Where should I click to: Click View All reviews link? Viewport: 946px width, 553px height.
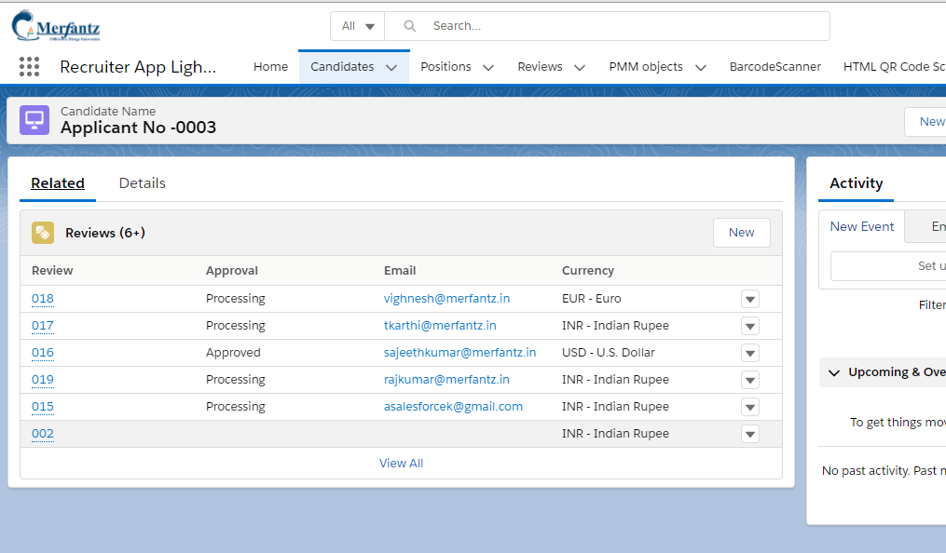pyautogui.click(x=401, y=464)
